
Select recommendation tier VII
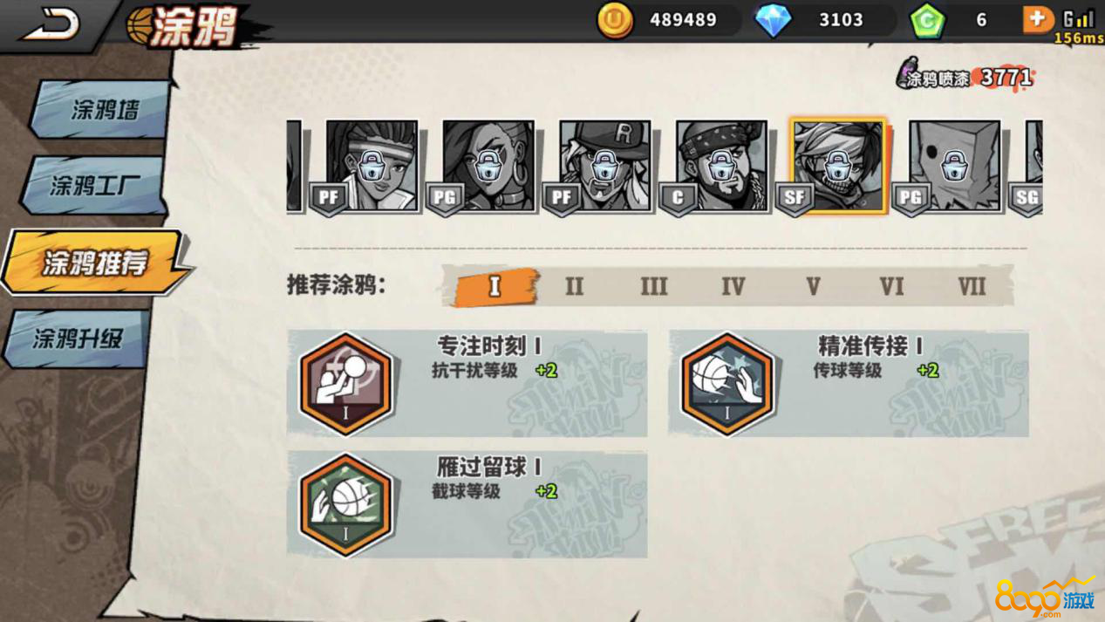tap(972, 286)
